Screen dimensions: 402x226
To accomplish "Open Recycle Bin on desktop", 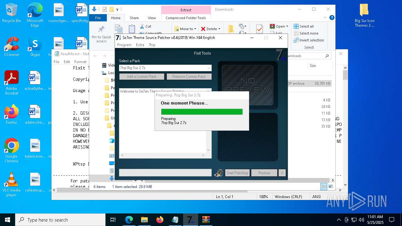I will coord(12,13).
